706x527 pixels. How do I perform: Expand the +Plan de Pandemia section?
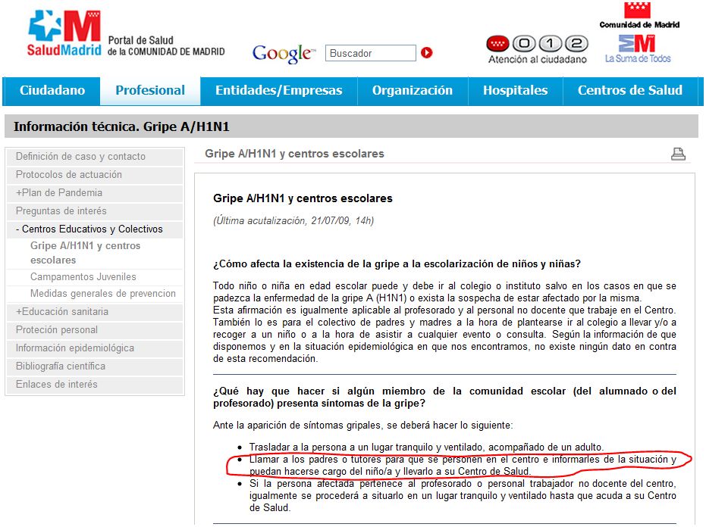click(x=59, y=193)
